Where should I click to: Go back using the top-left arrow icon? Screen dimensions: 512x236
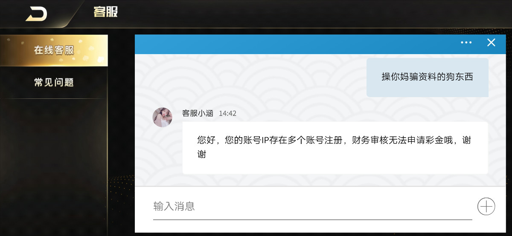pos(36,13)
